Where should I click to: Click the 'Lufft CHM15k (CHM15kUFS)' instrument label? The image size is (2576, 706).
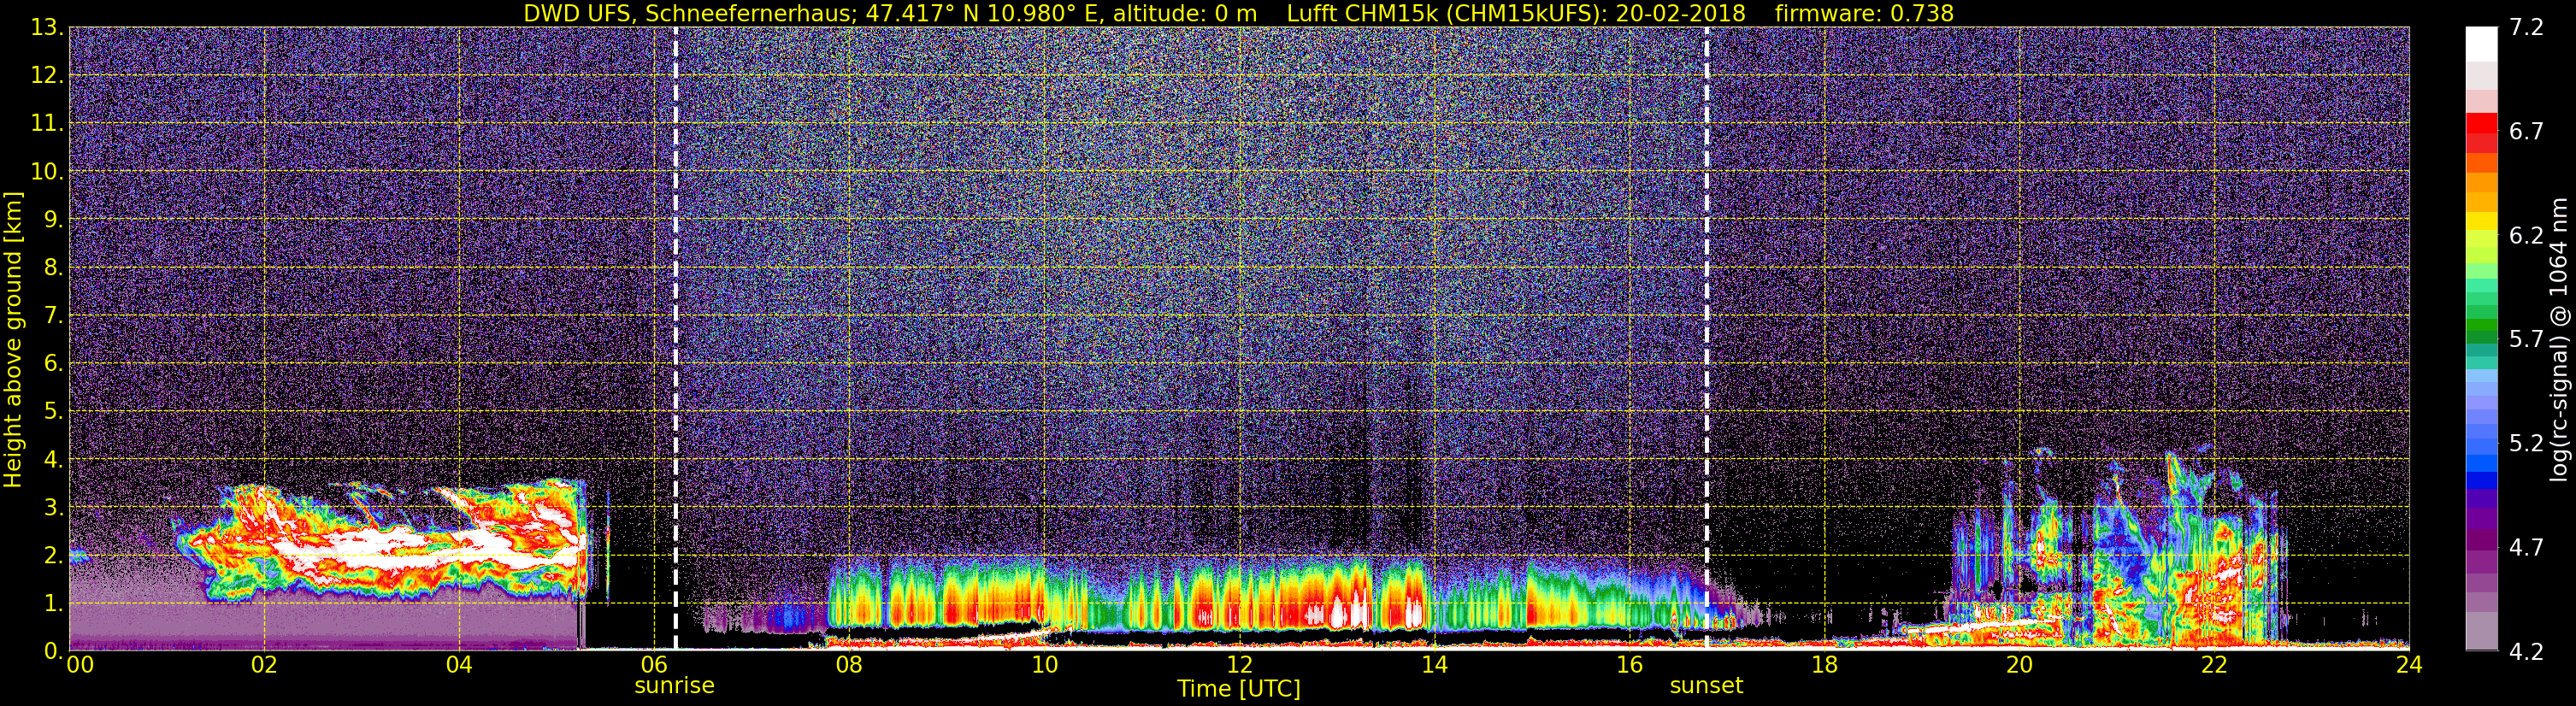coord(1446,13)
